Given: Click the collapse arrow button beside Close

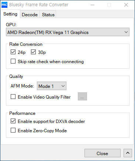Looking at the screenshot, I should click(128, 153).
